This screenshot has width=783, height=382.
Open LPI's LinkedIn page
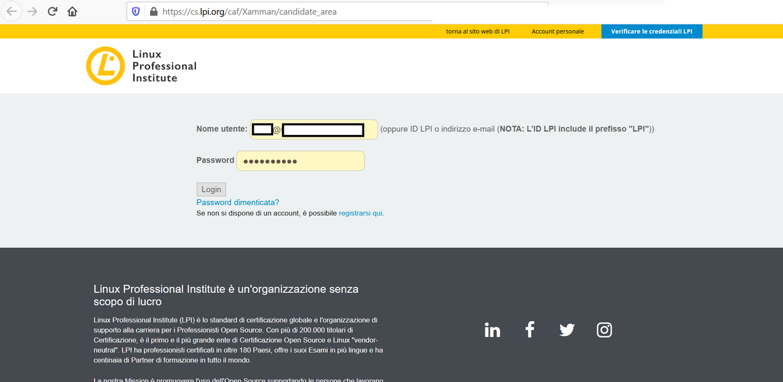tap(492, 330)
